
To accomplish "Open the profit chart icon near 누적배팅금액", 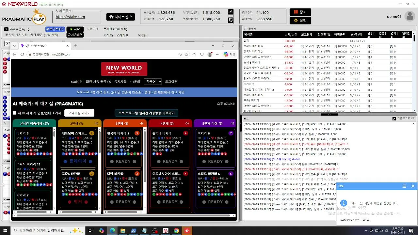I will (x=231, y=12).
